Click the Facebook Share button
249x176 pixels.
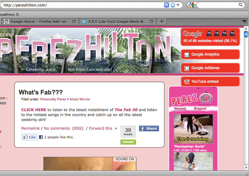(x=149, y=128)
